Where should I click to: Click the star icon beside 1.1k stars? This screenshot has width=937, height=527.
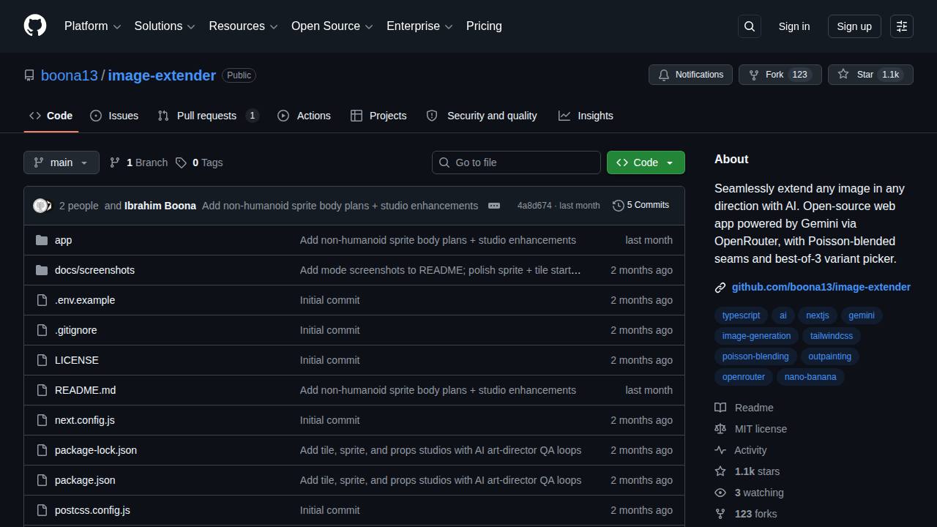pos(720,471)
